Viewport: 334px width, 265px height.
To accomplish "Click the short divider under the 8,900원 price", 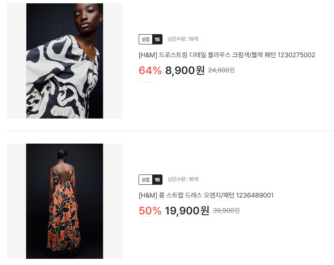I will [146, 82].
